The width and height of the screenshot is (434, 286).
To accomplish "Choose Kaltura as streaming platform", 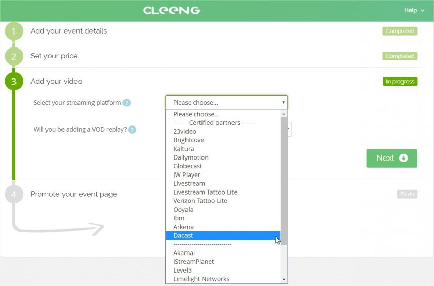I will [x=223, y=149].
